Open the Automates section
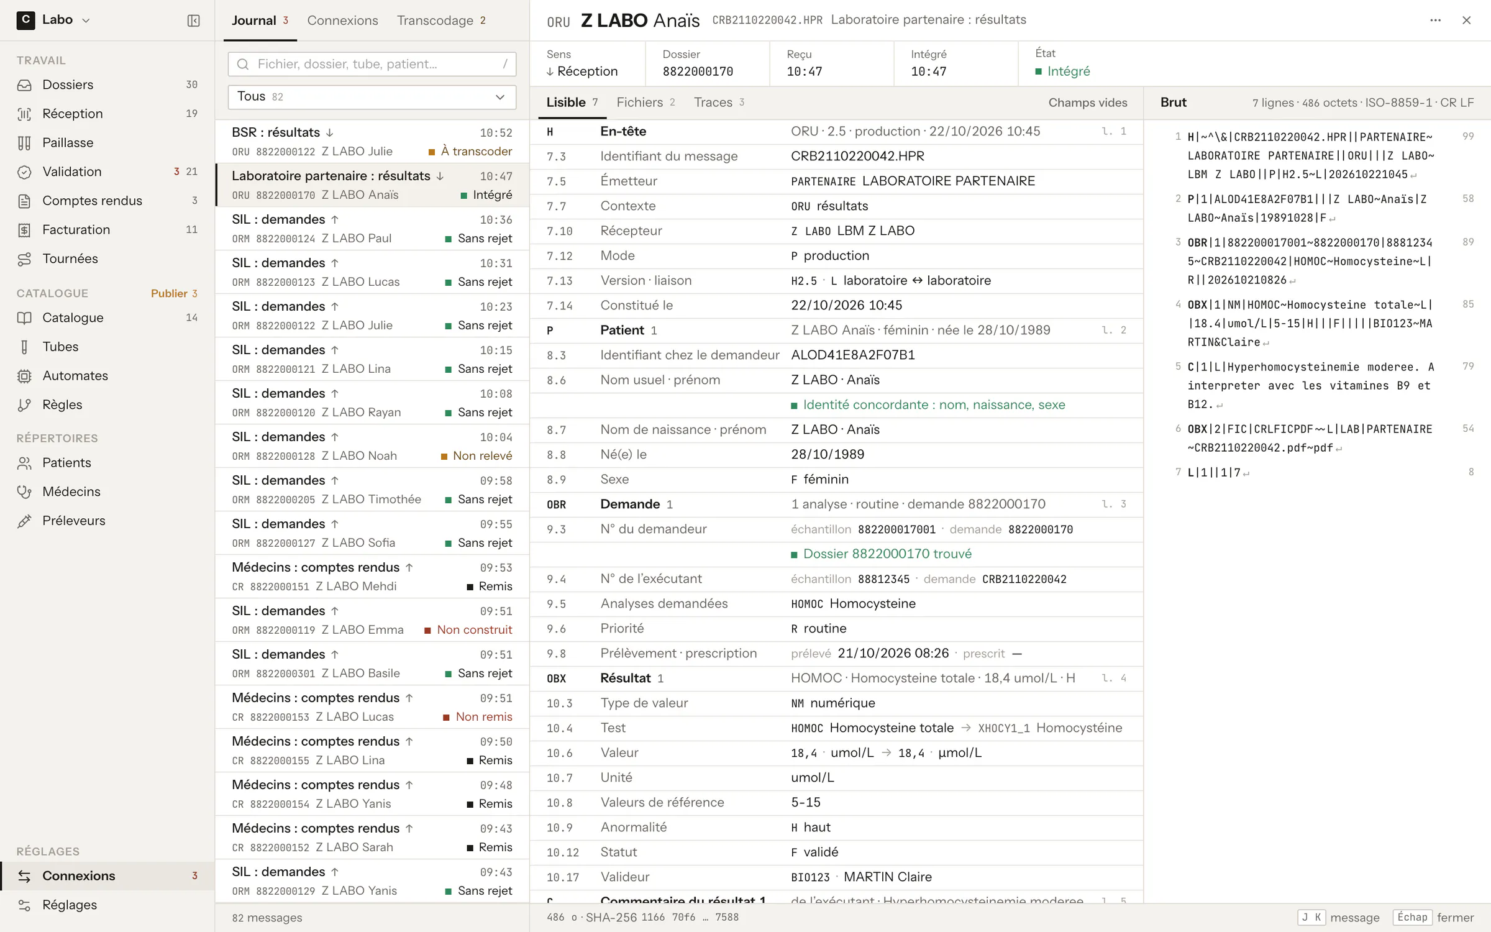The image size is (1491, 932). click(107, 376)
